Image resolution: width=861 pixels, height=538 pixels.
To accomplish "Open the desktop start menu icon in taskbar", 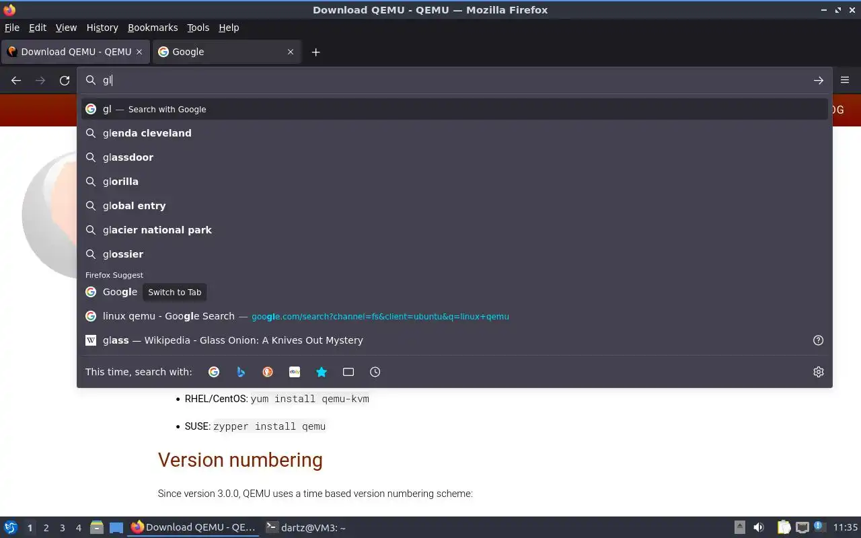I will click(11, 528).
